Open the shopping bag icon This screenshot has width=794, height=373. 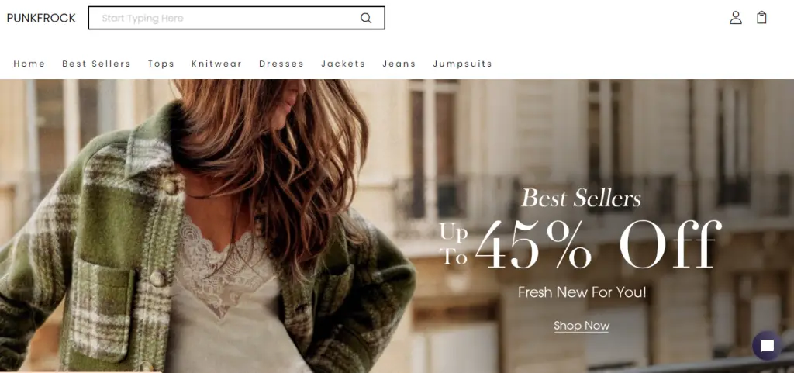(761, 18)
